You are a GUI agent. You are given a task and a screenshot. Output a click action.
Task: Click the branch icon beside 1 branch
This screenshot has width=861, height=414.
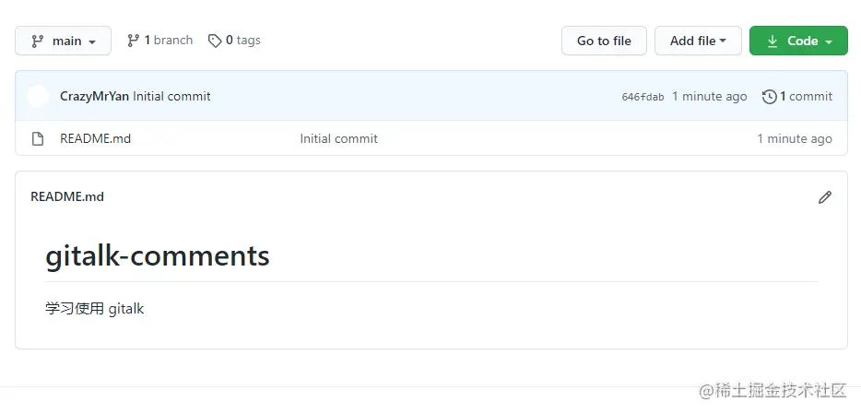pyautogui.click(x=134, y=41)
